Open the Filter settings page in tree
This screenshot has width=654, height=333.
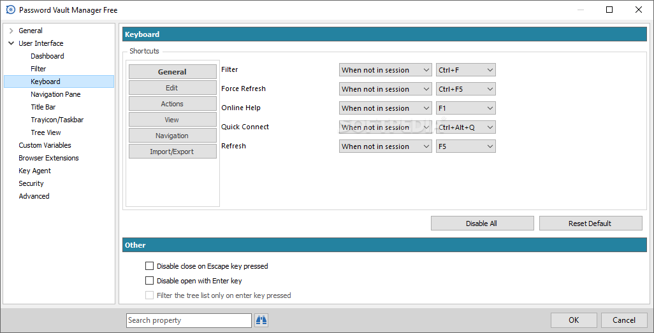pyautogui.click(x=38, y=69)
